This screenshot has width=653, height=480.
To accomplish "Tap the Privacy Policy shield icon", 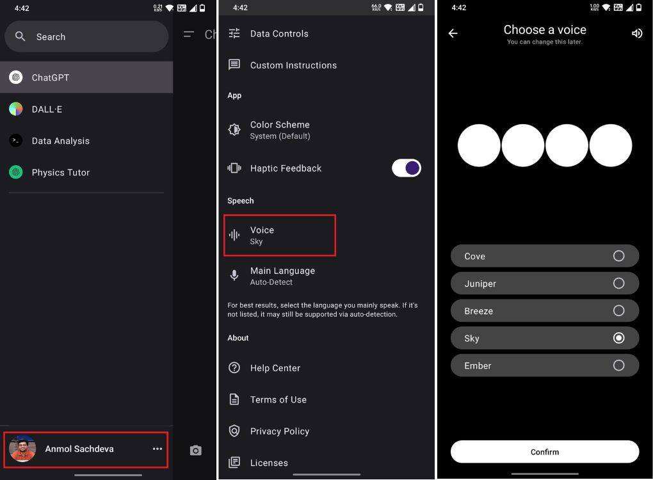I will [x=234, y=431].
